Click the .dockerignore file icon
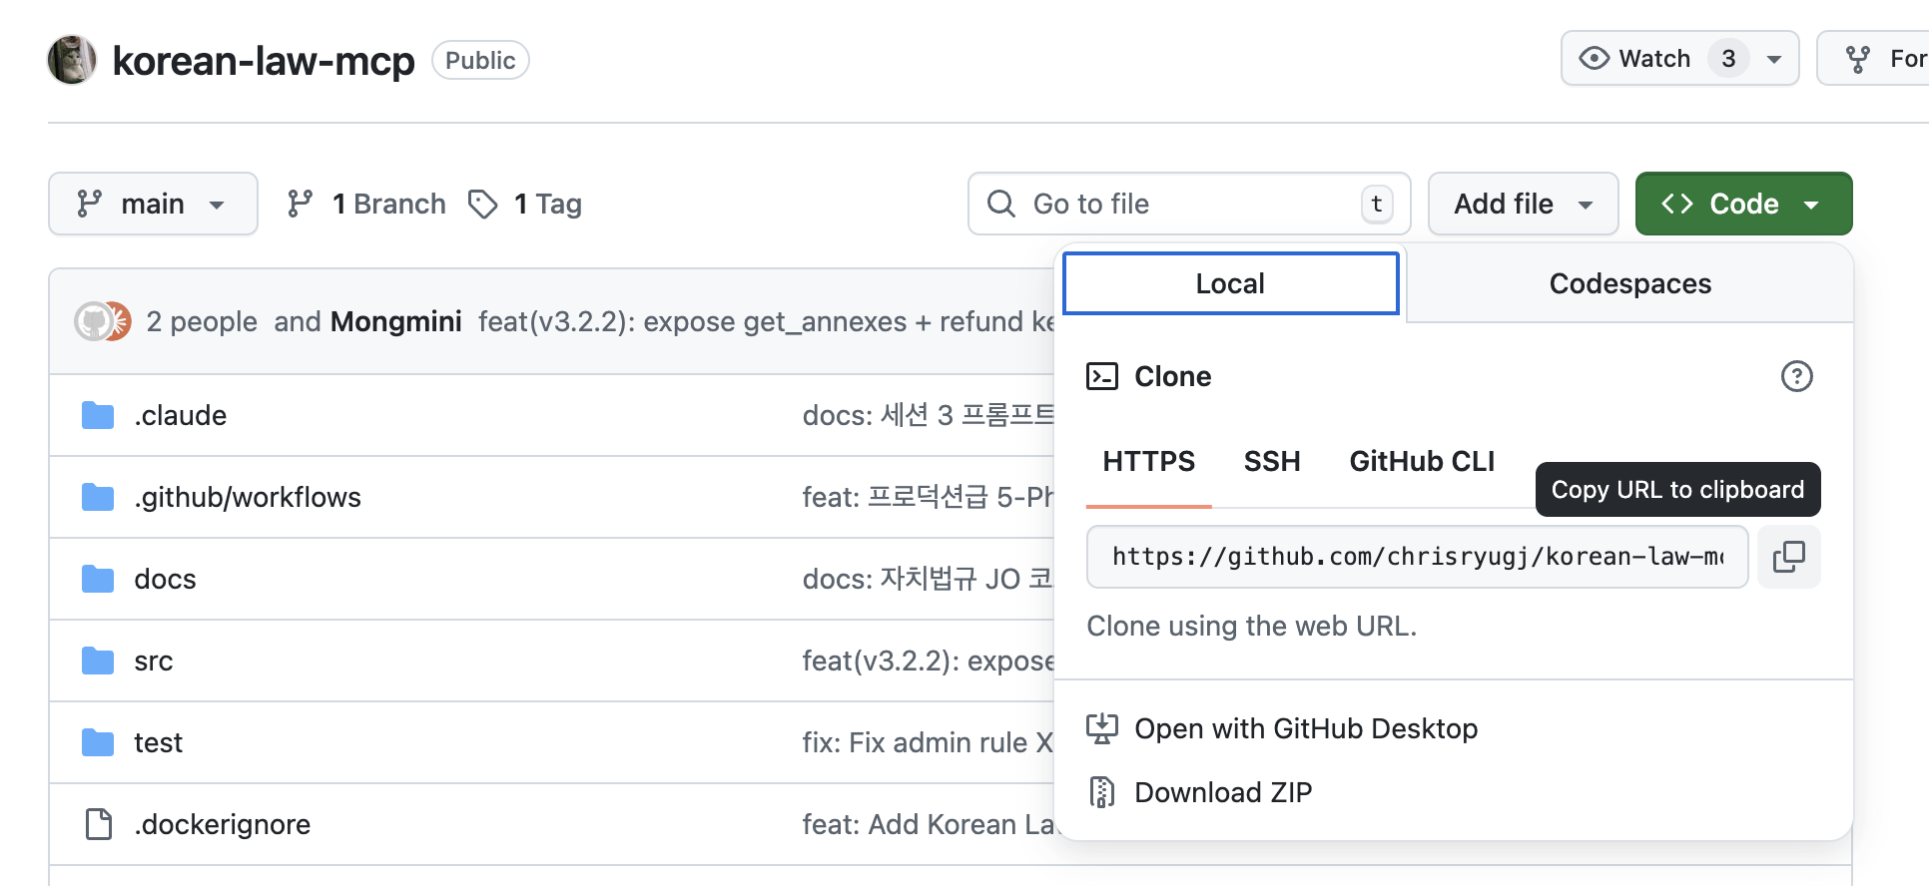Image resolution: width=1929 pixels, height=886 pixels. click(98, 824)
